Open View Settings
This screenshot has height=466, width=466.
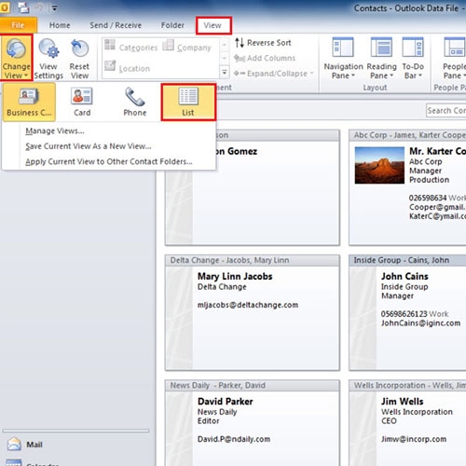coord(48,58)
